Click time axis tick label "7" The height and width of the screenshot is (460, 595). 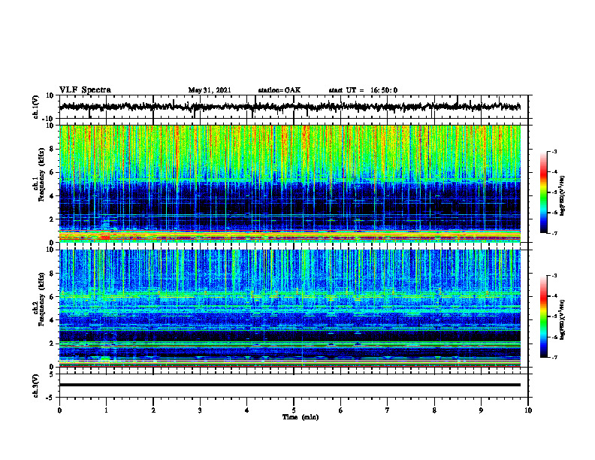388,410
